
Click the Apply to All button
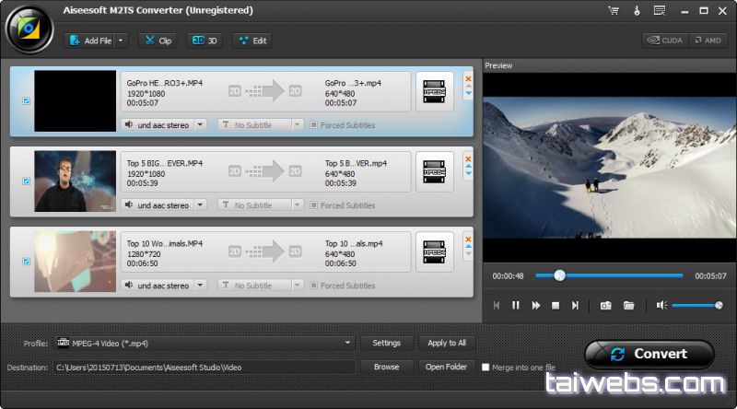pos(447,343)
